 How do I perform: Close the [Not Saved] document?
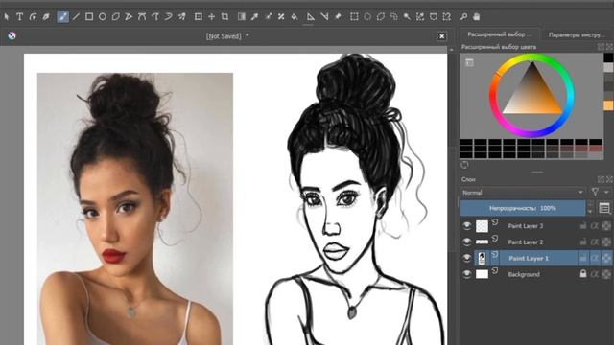[x=441, y=36]
